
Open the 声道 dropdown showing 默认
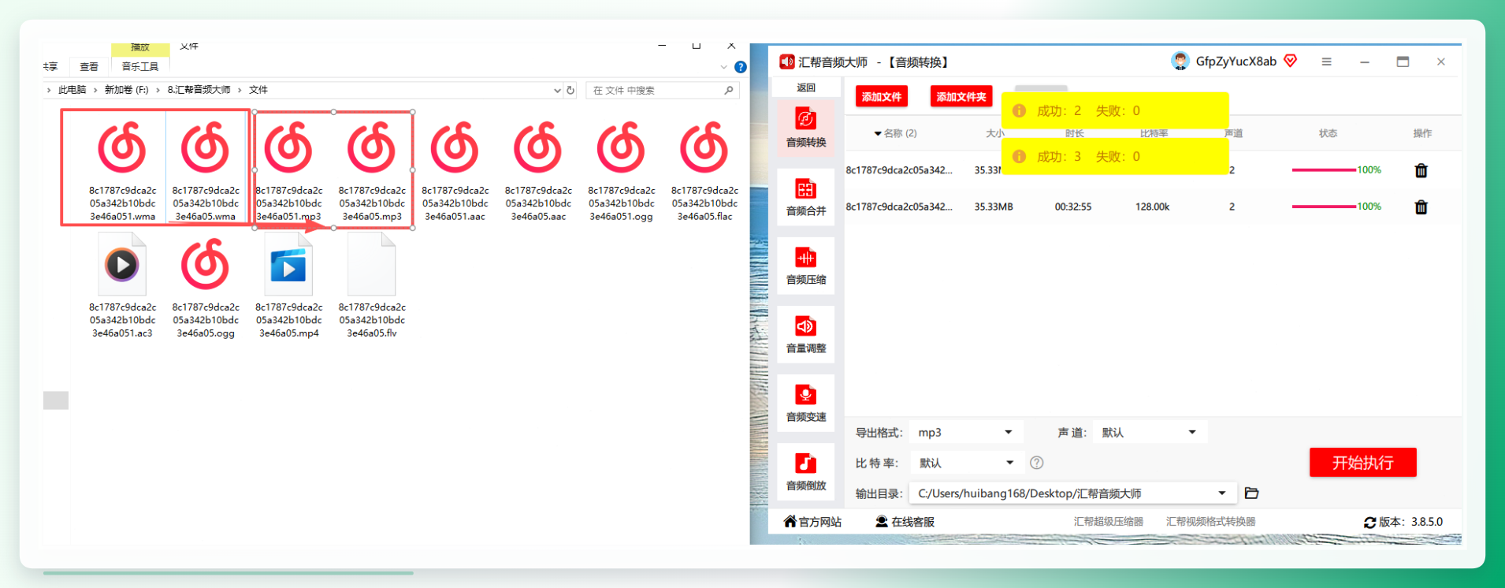(x=1150, y=432)
